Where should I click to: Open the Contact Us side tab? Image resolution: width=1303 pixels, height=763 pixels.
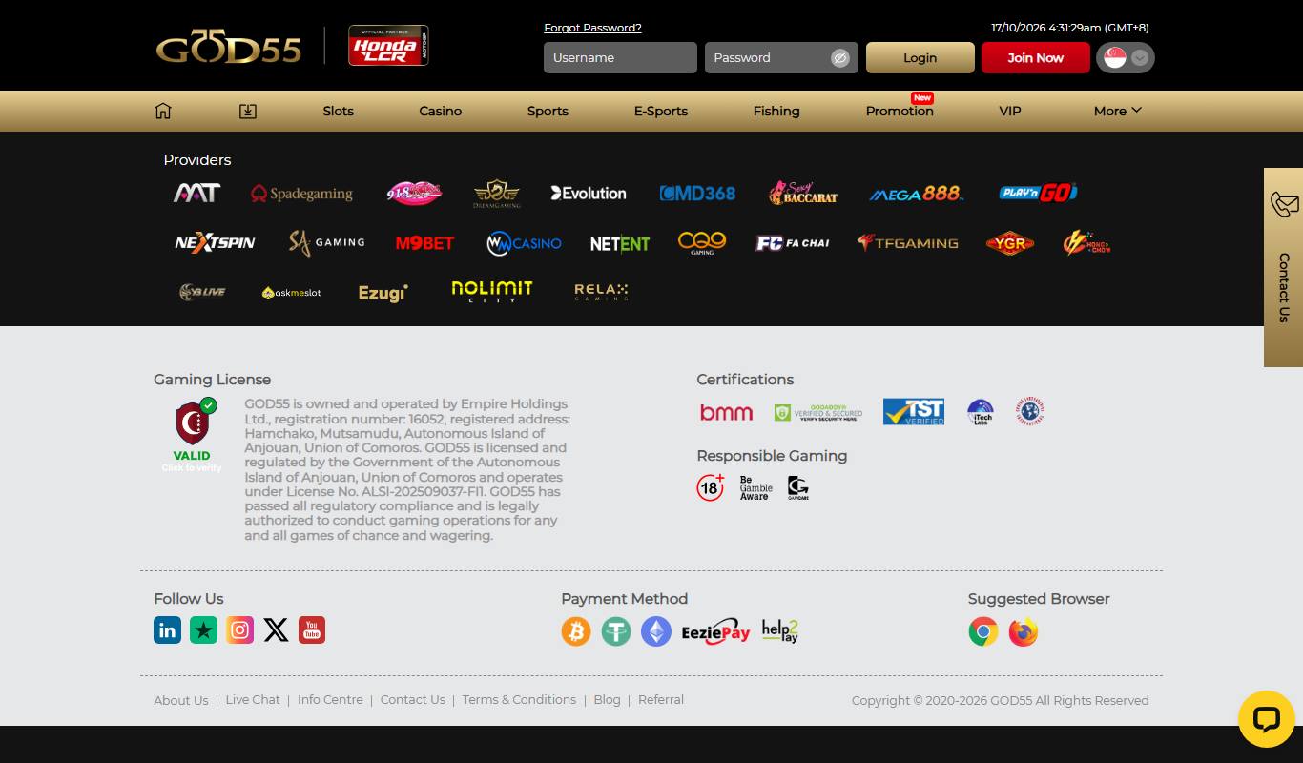(1284, 267)
